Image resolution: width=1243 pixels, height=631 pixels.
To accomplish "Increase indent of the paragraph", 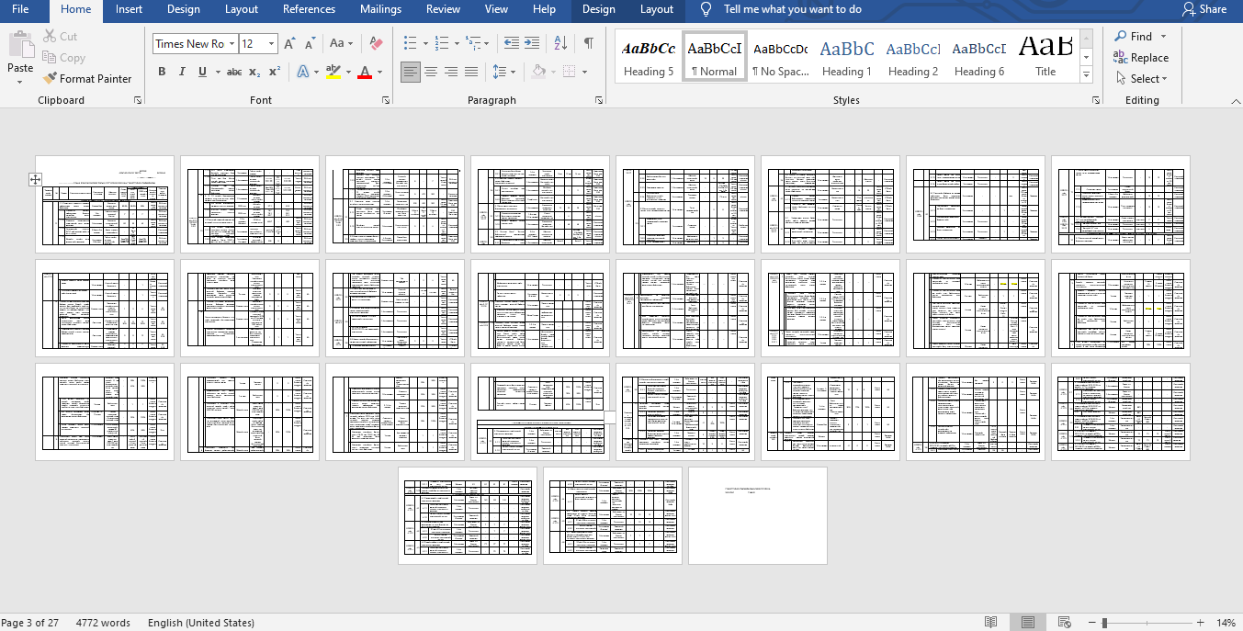I will tap(532, 43).
